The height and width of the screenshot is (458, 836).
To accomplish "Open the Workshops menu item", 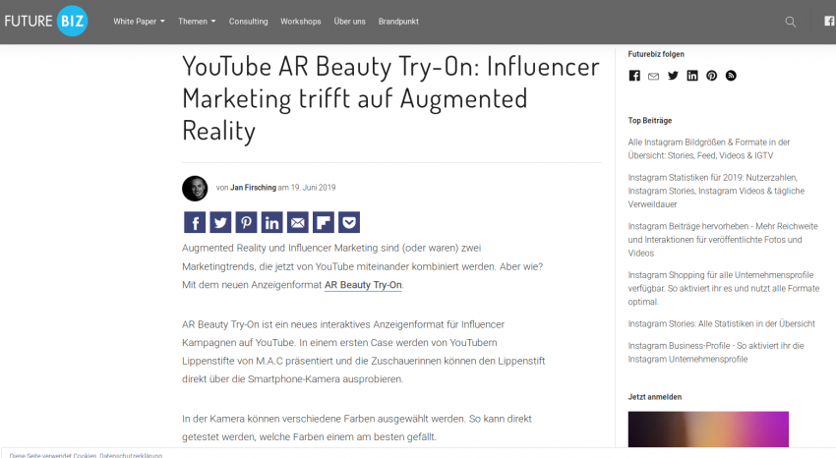I will [x=301, y=22].
